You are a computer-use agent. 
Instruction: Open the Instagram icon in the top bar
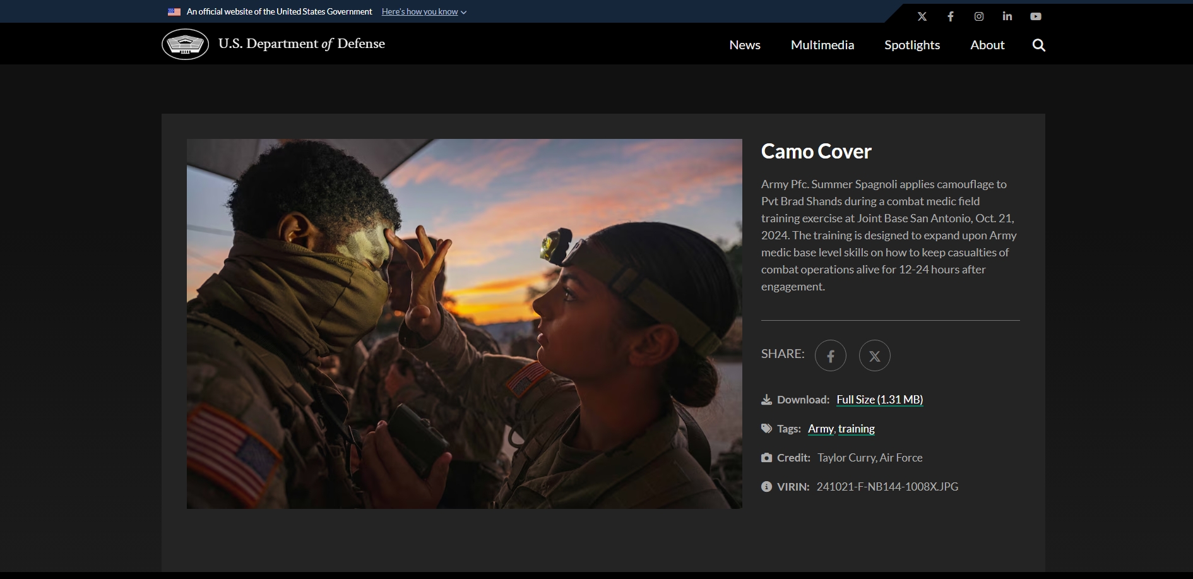979,16
